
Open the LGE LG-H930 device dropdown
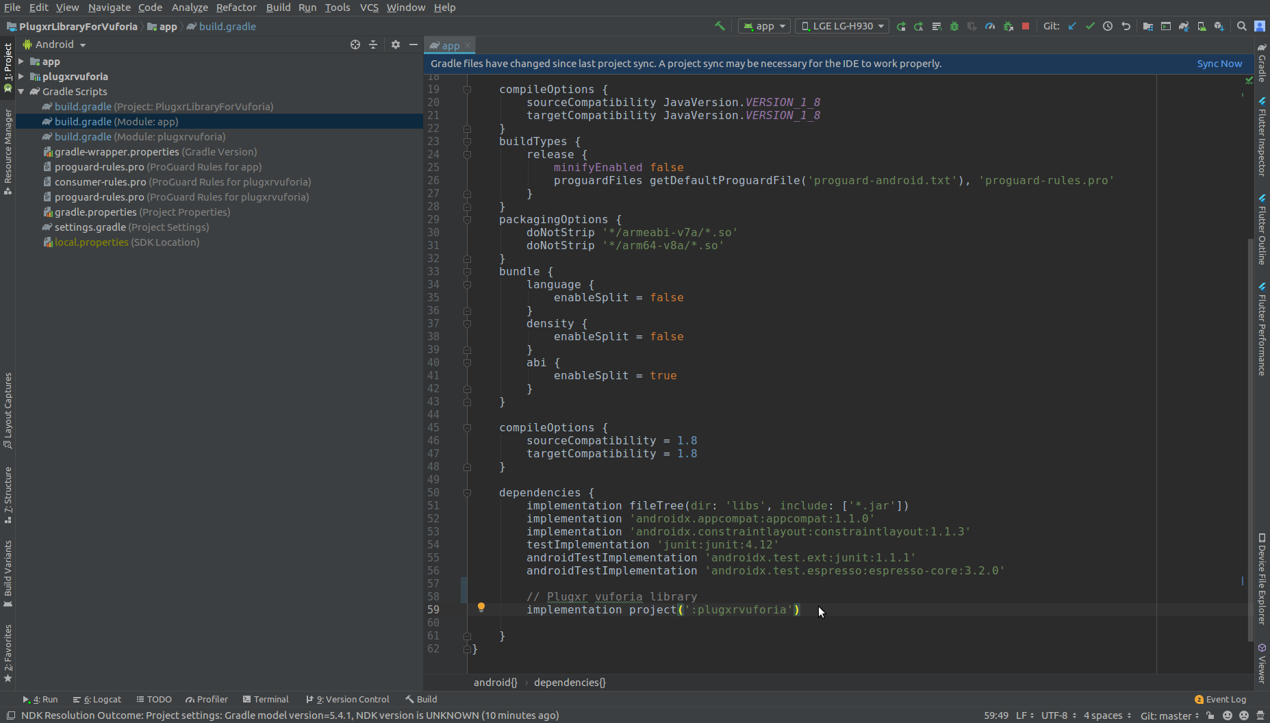point(842,26)
